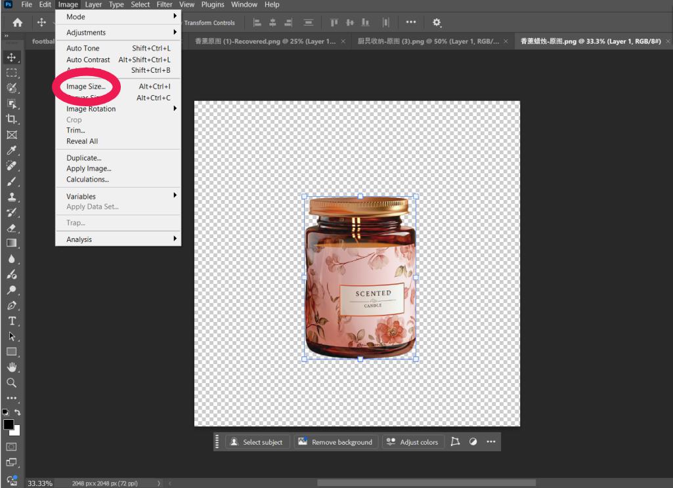The width and height of the screenshot is (673, 488).
Task: Expand the Analysis submenu
Action: pos(118,239)
